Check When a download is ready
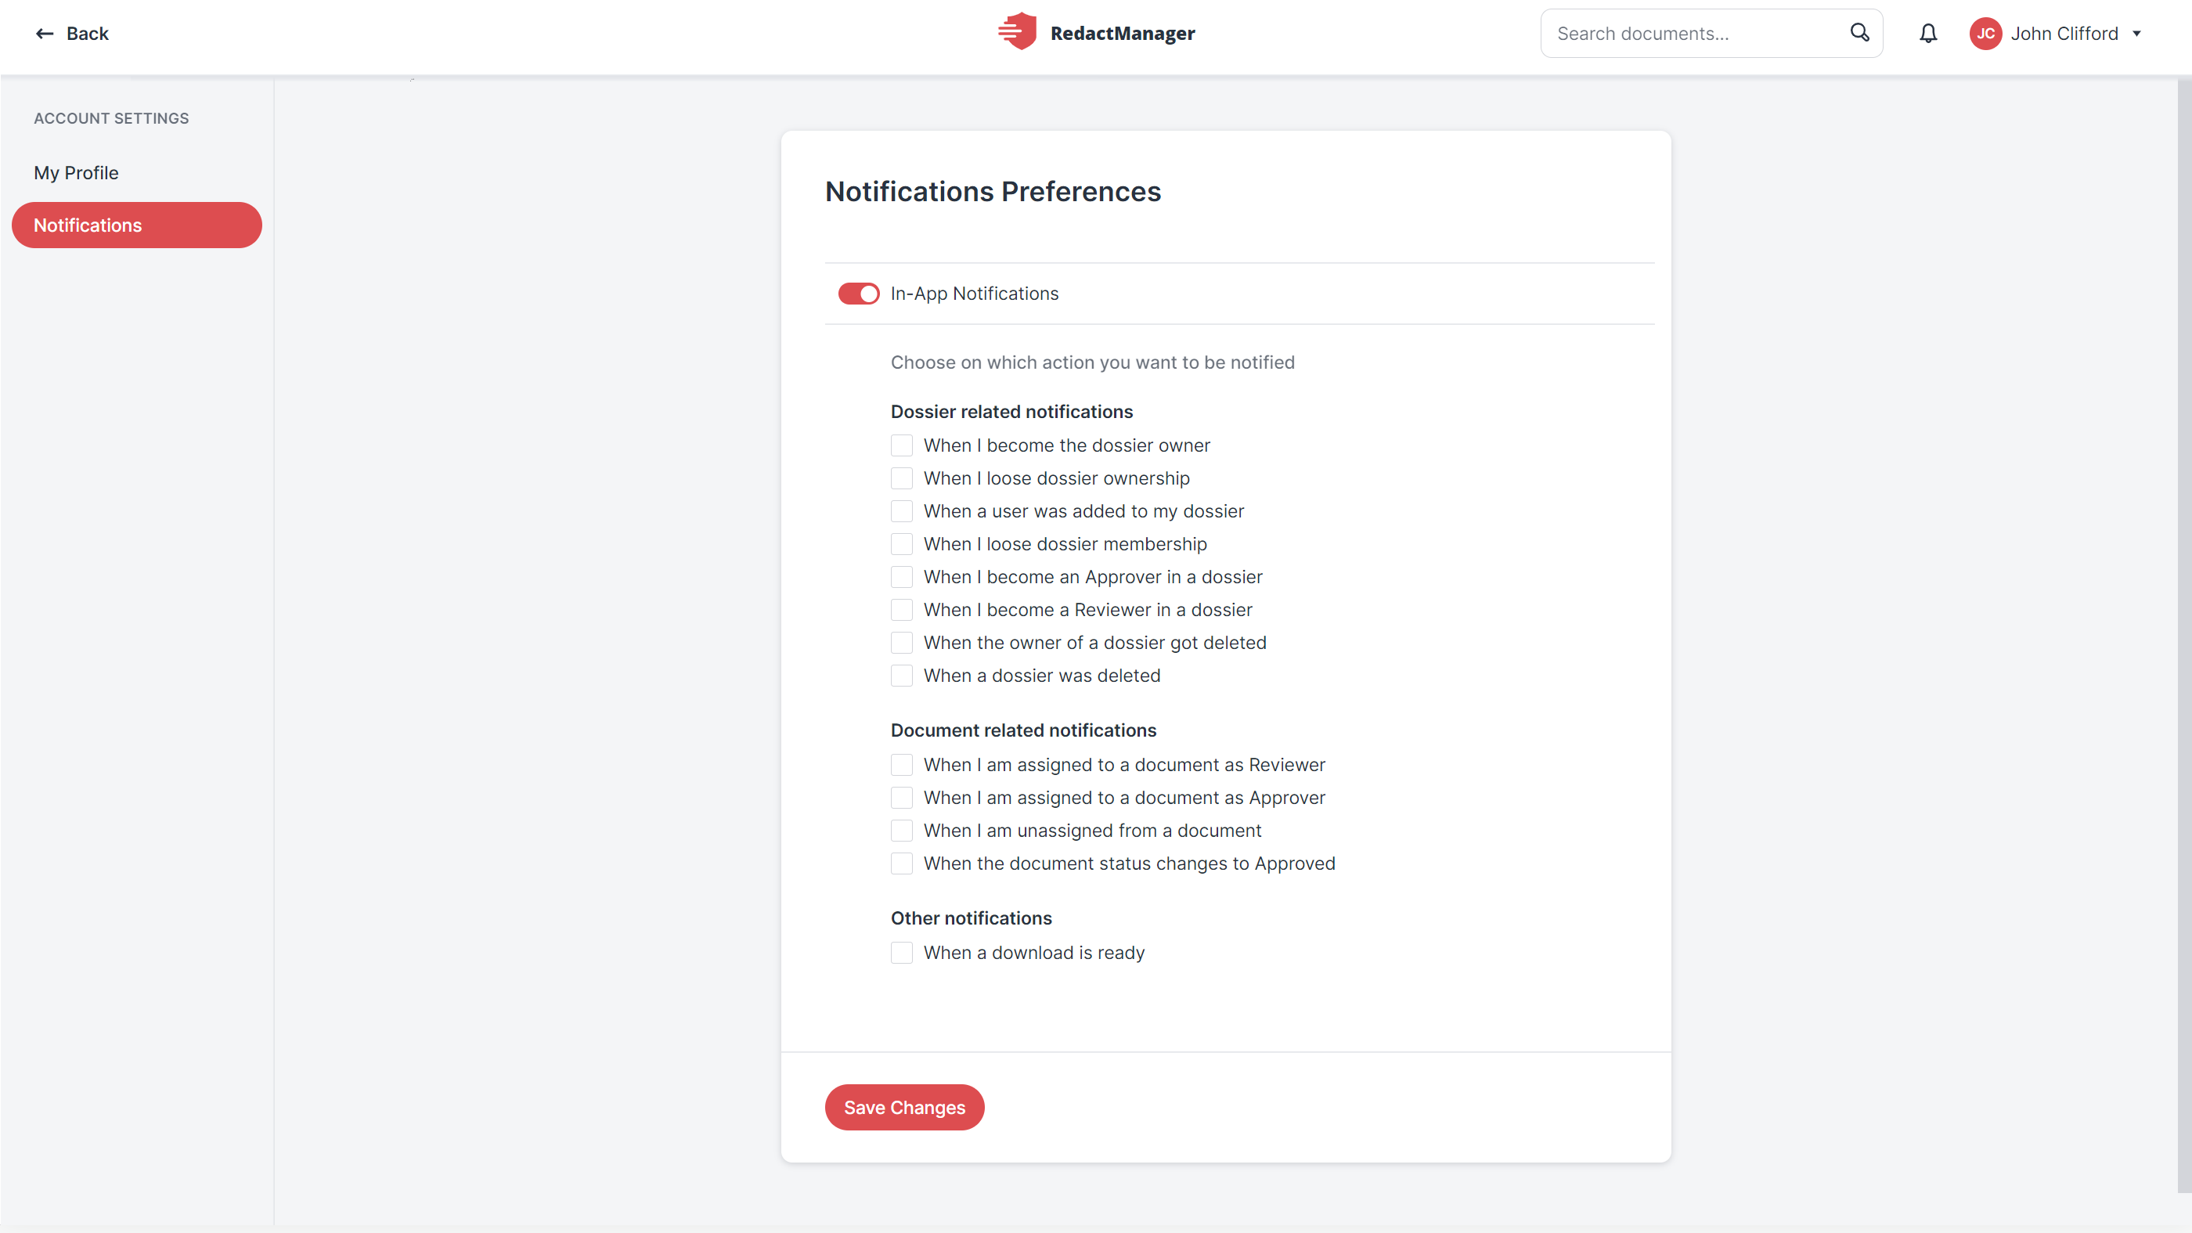Image resolution: width=2192 pixels, height=1233 pixels. coord(902,953)
